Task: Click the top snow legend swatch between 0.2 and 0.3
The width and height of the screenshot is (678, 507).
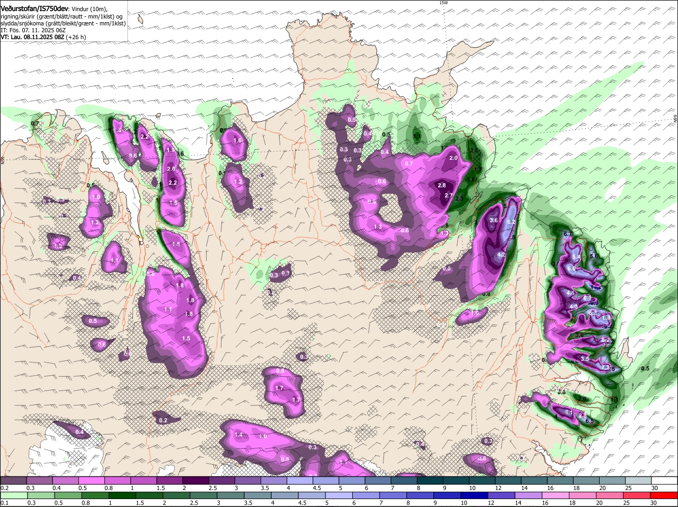Action: 13,480
